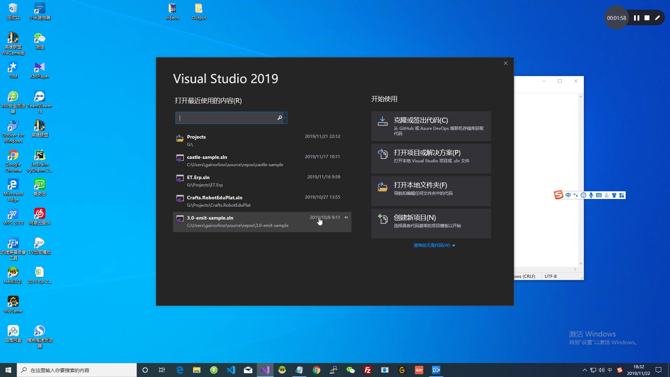Select the videos folder on desktop
The height and width of the screenshot is (377, 670).
pos(172,12)
